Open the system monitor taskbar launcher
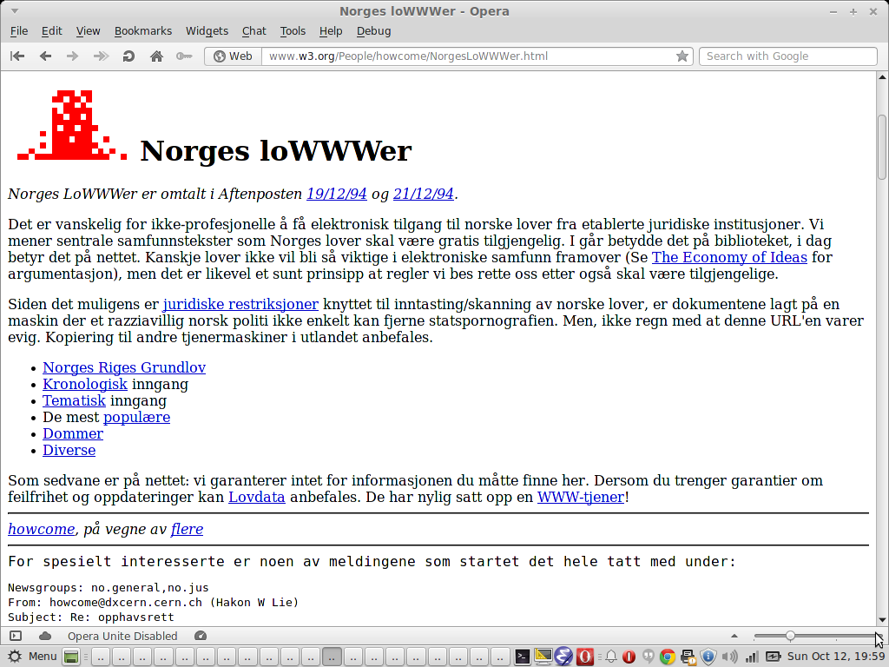This screenshot has height=667, width=889. [x=543, y=657]
